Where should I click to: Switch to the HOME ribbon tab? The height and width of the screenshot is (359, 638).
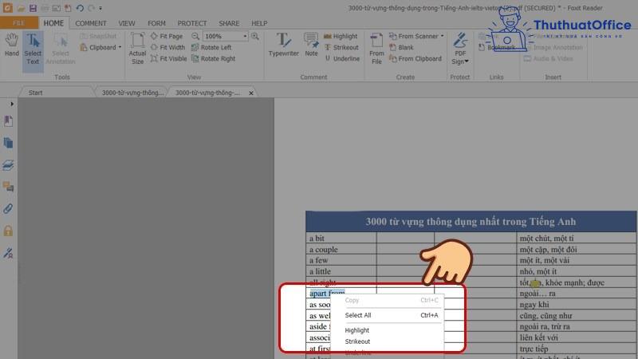point(53,23)
